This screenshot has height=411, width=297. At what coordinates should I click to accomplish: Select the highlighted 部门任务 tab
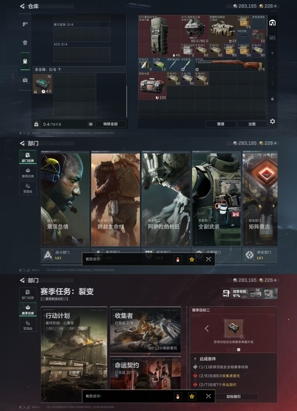[28, 157]
